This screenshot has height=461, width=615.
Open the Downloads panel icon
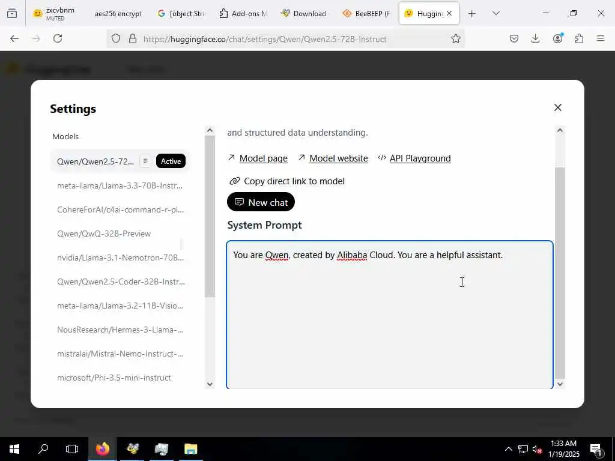[x=535, y=38]
